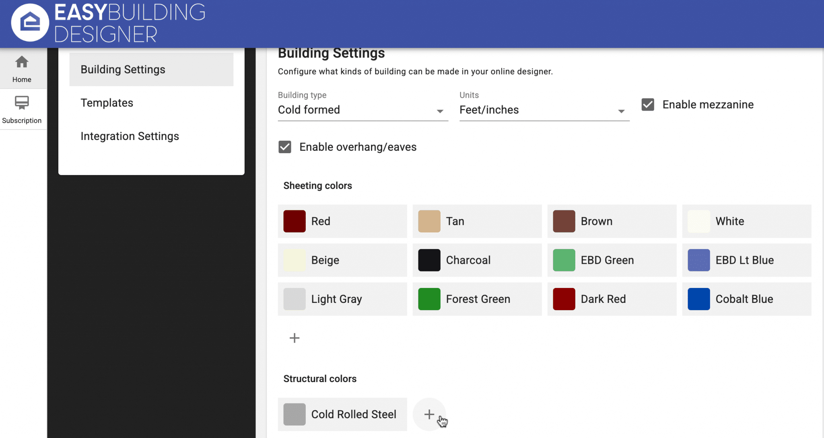This screenshot has height=438, width=824.
Task: Click the Units dropdown arrow
Action: (621, 111)
